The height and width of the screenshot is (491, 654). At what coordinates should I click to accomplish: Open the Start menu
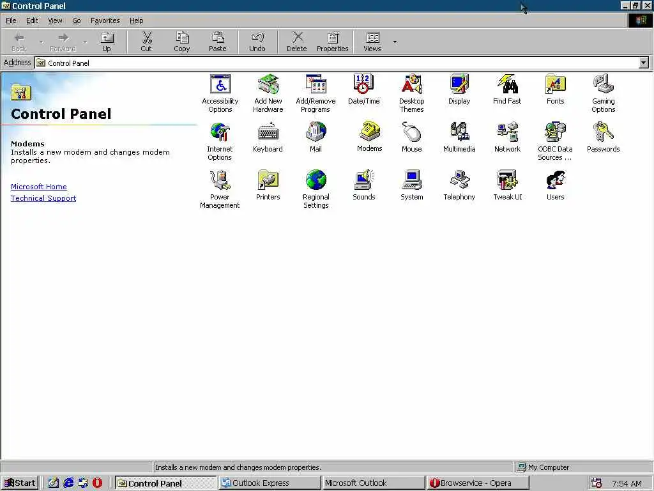pos(20,483)
